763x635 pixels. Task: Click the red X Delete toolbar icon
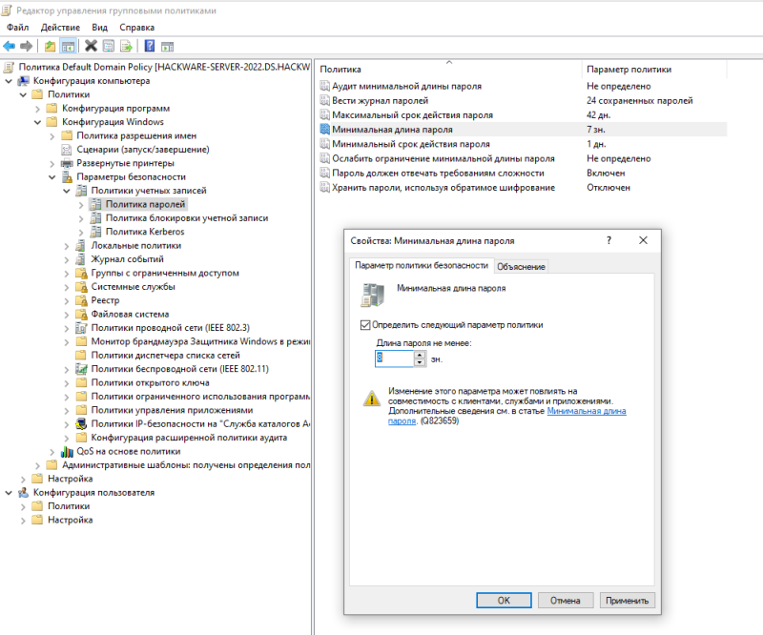click(x=91, y=46)
